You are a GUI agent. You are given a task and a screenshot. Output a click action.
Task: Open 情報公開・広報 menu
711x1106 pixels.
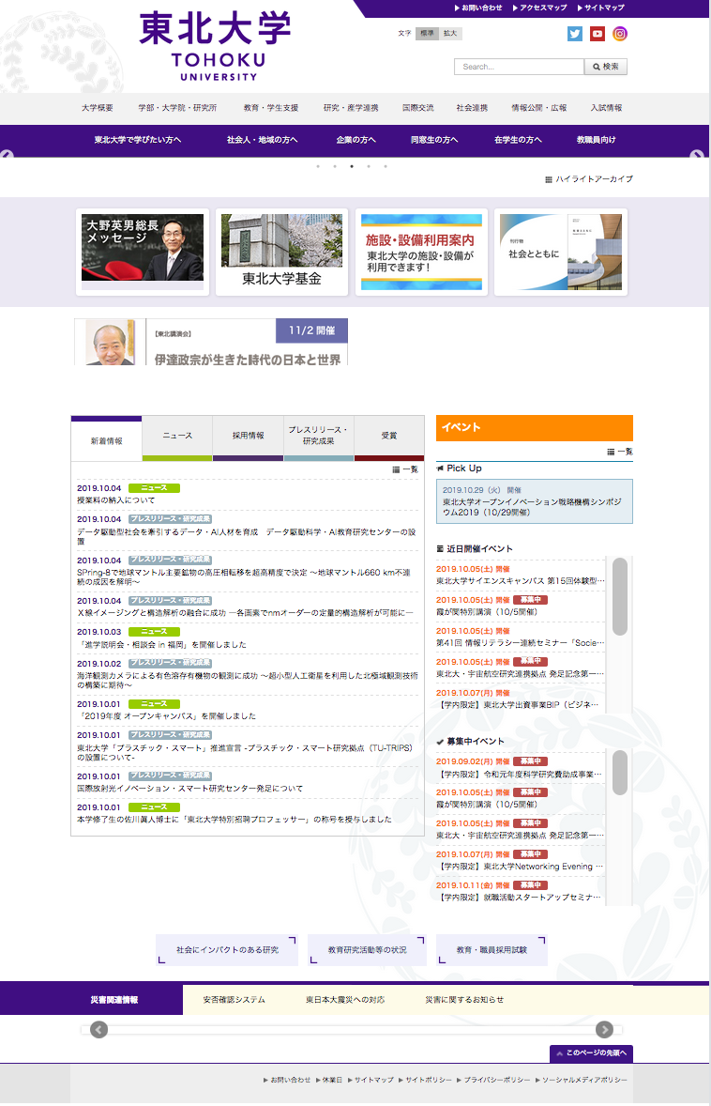[x=539, y=108]
